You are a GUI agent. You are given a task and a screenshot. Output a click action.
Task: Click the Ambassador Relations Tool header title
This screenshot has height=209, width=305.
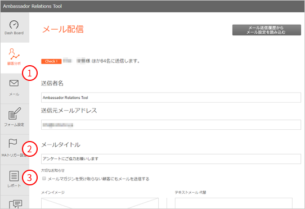[32, 6]
